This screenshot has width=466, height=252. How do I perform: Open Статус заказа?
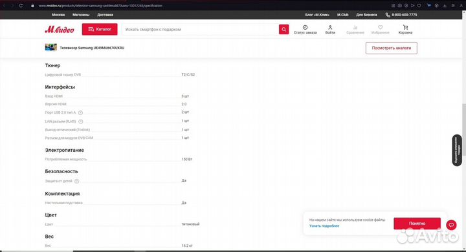(305, 30)
